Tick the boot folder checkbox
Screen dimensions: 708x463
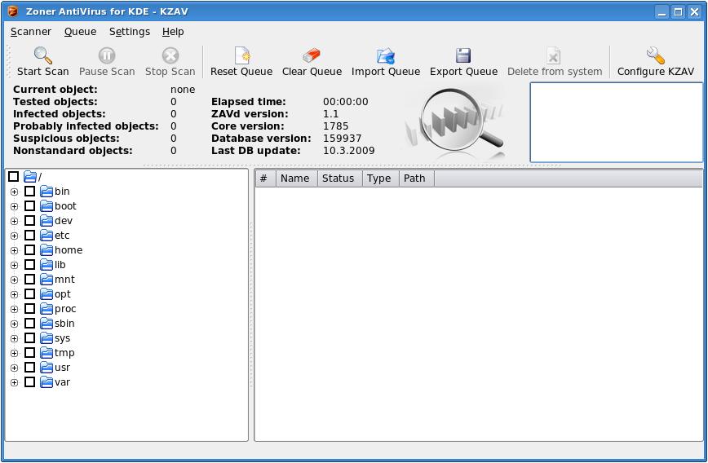[x=30, y=206]
